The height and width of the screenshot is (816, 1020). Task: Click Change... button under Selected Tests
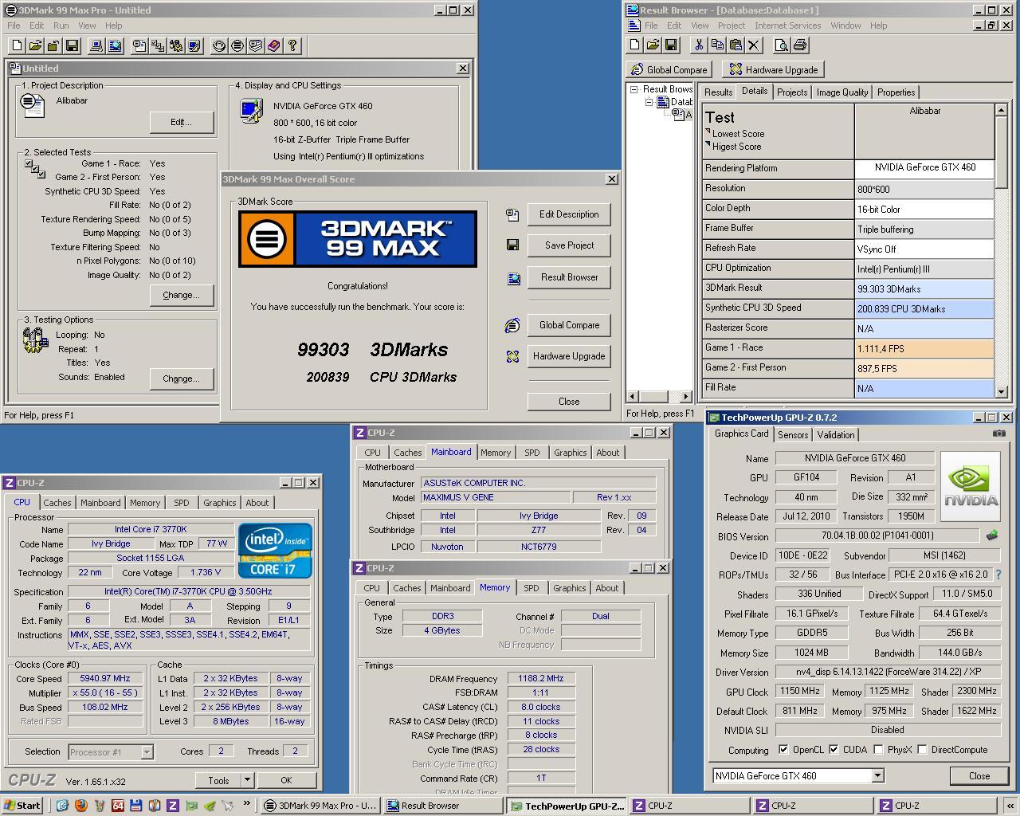click(x=182, y=295)
